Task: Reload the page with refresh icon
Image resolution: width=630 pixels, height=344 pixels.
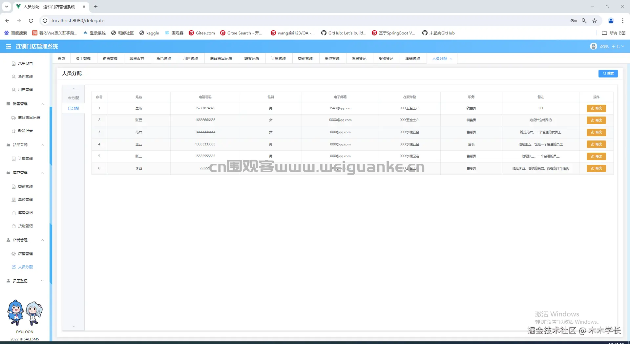Action: pos(31,21)
